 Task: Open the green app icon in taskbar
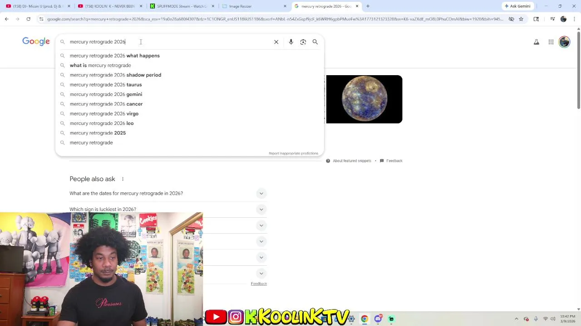(391, 319)
